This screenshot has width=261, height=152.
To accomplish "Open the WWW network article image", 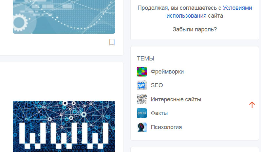I will (x=64, y=126).
